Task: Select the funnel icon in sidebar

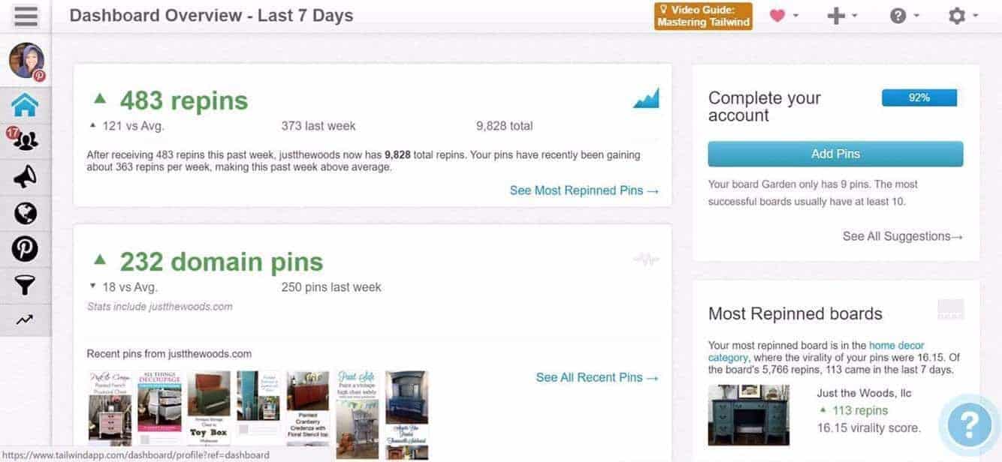Action: [x=25, y=284]
